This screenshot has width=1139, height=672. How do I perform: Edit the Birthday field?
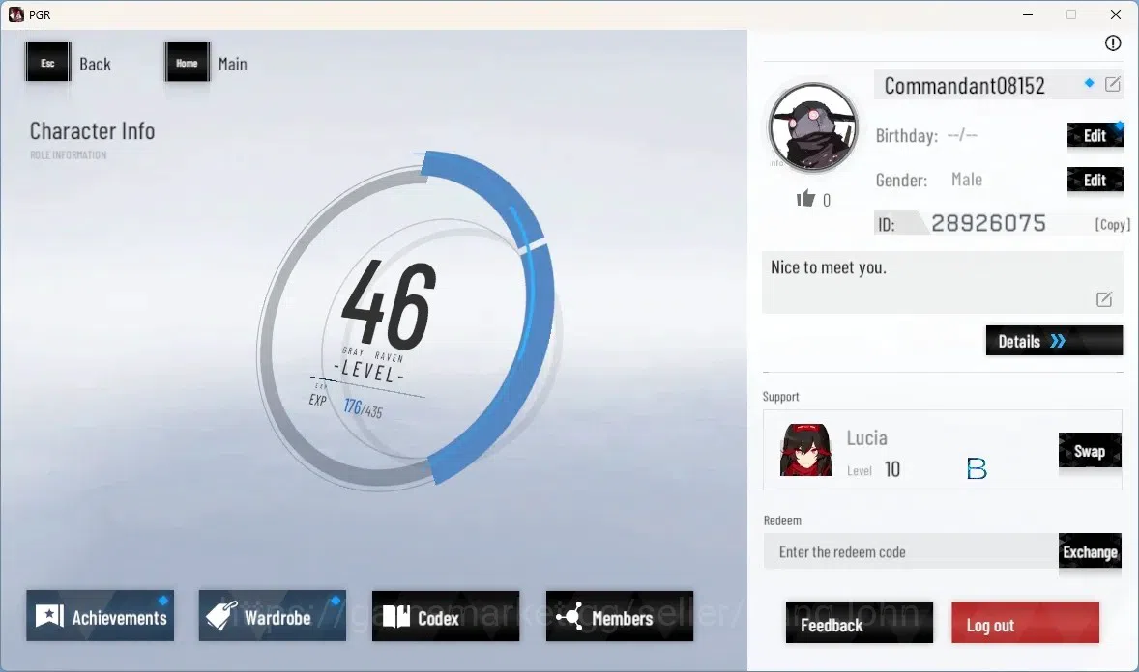(1095, 135)
